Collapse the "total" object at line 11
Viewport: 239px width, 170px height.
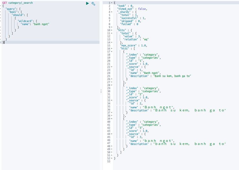point(112,33)
